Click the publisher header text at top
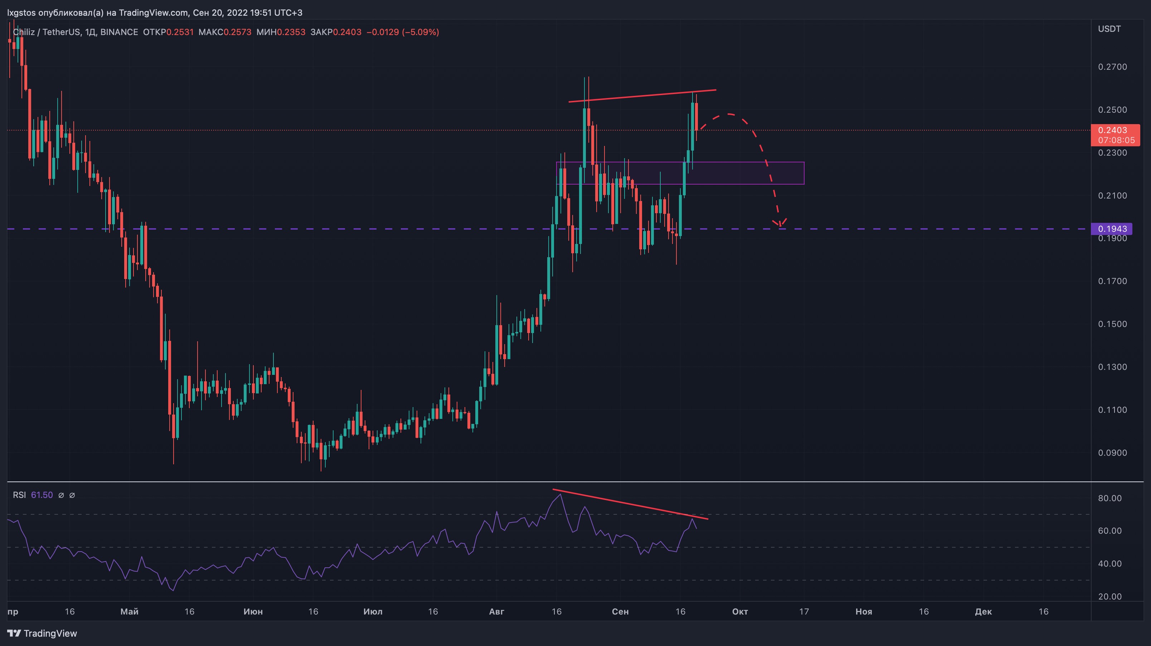Viewport: 1151px width, 646px height. [x=155, y=13]
